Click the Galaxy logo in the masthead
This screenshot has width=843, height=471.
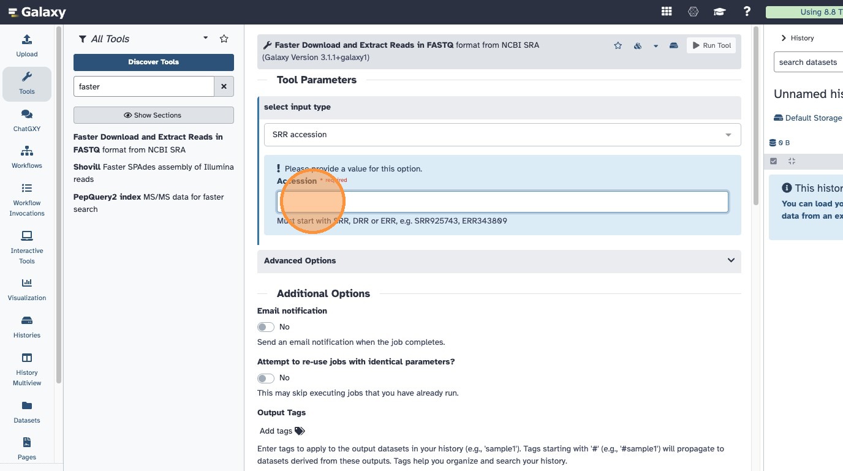pyautogui.click(x=37, y=12)
